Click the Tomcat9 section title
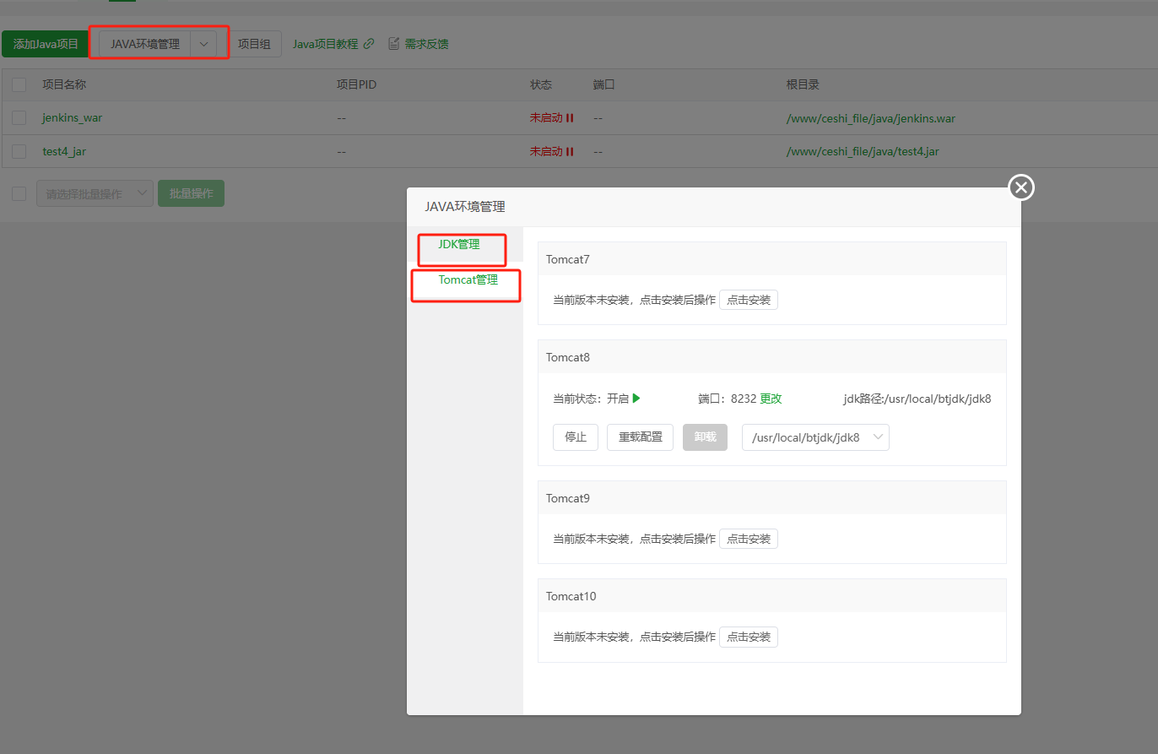 (x=568, y=498)
